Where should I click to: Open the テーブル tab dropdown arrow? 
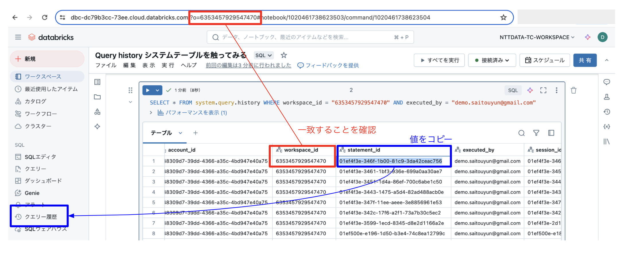point(180,133)
